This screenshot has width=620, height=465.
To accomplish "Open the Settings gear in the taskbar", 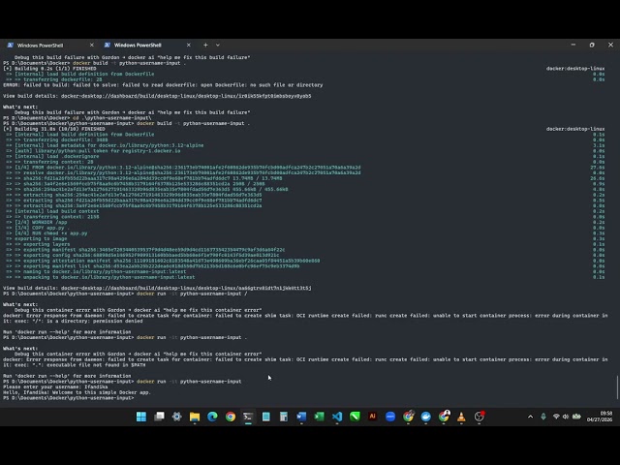I will [x=176, y=417].
